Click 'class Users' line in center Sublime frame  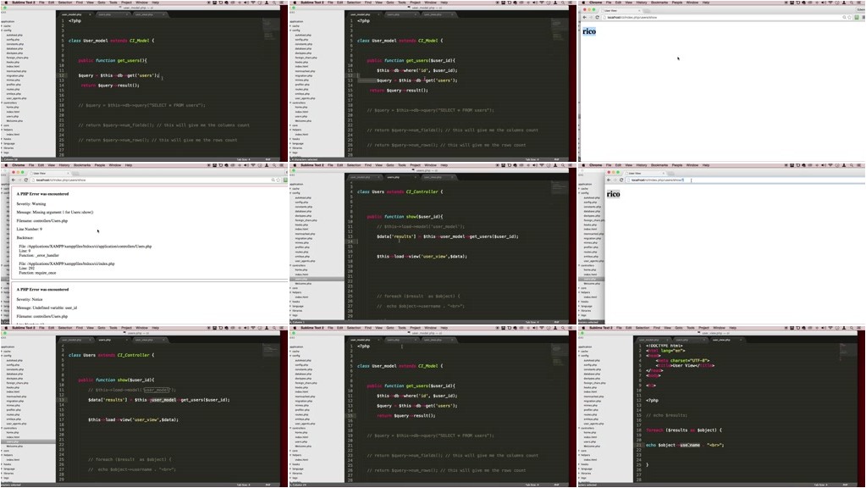pos(400,191)
